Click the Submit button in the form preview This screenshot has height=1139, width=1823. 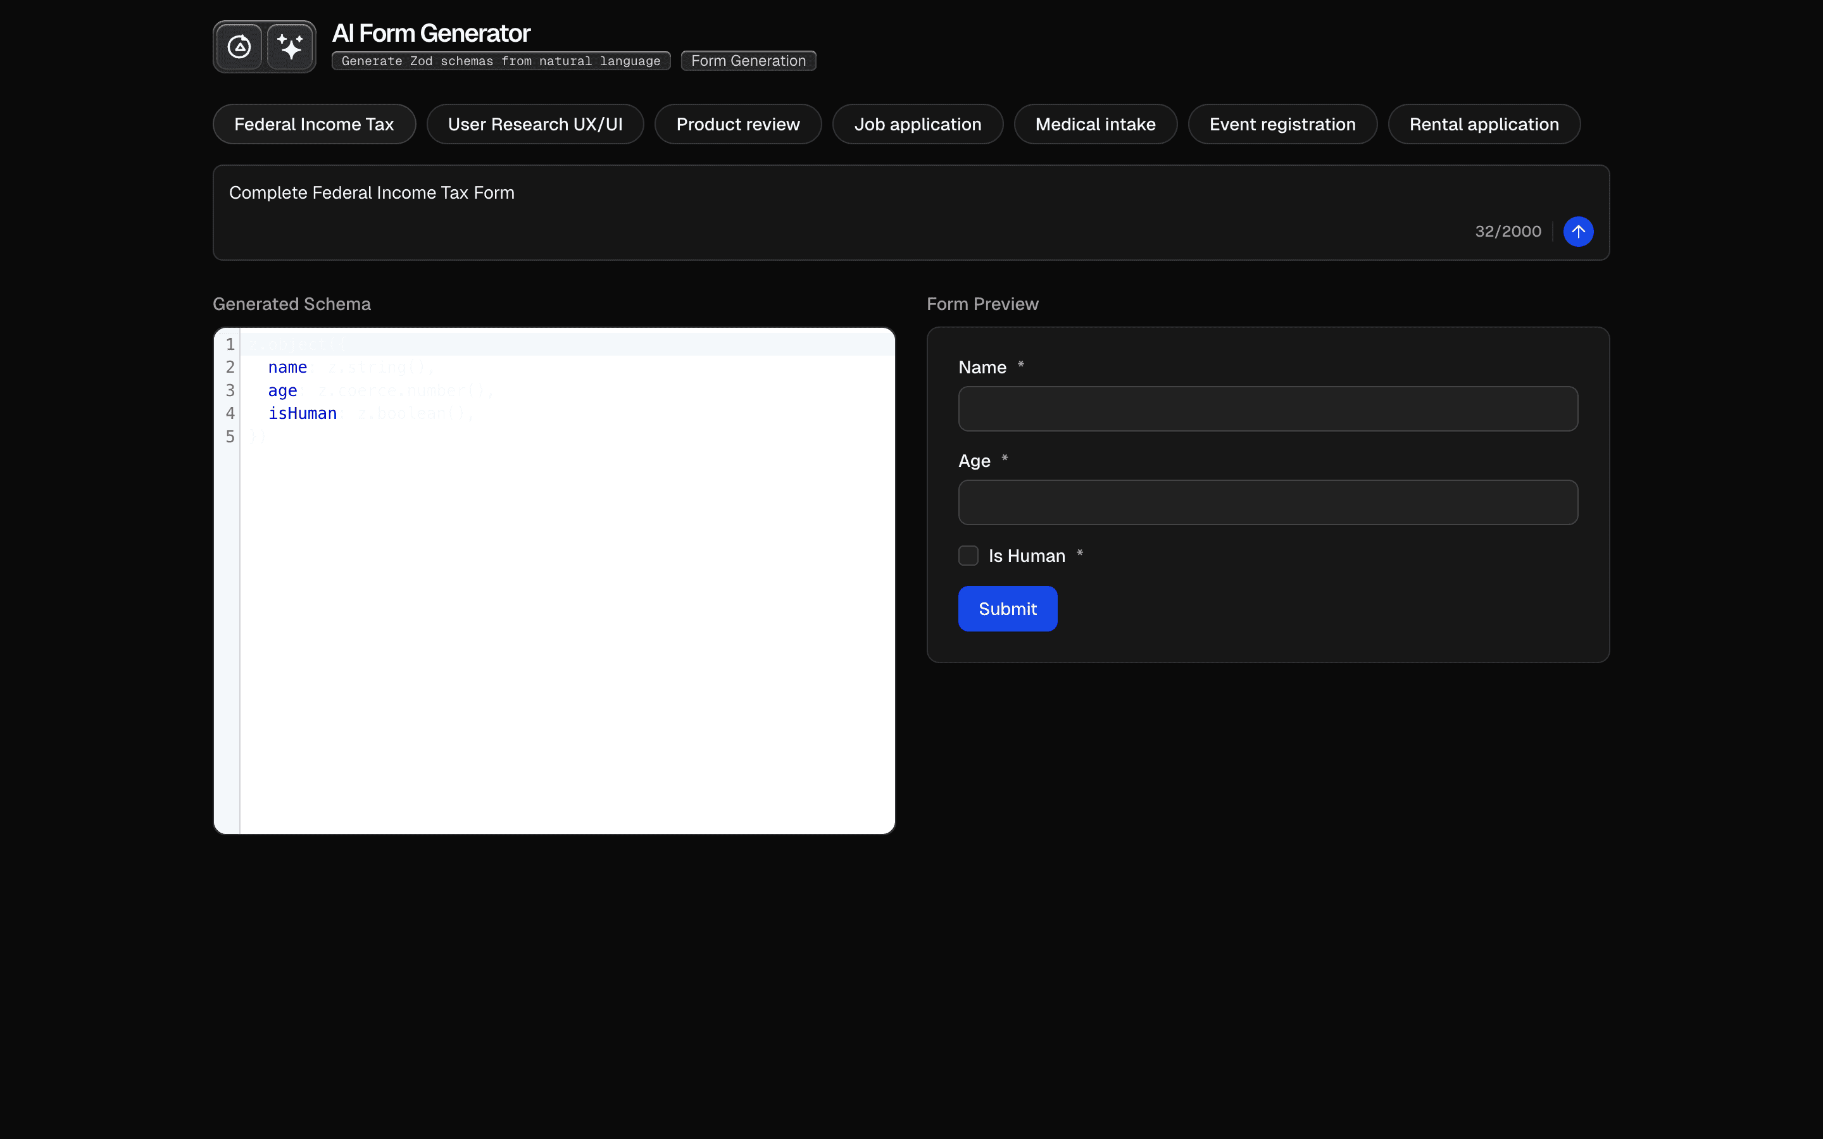1007,608
